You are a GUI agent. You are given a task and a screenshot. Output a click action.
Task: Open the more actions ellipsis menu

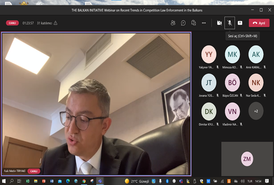[204, 23]
